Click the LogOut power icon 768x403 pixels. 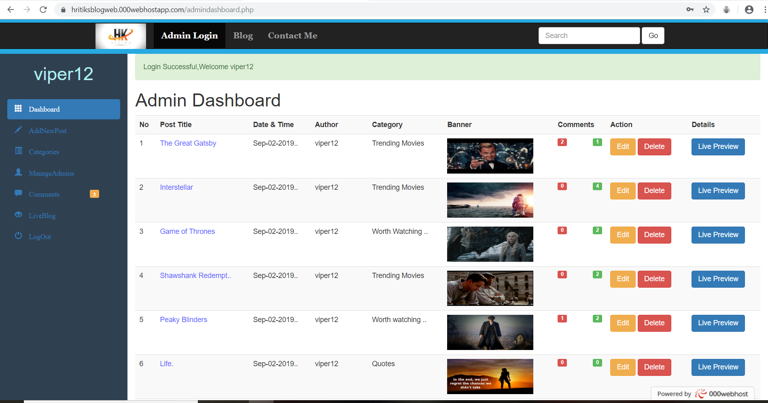(x=18, y=236)
